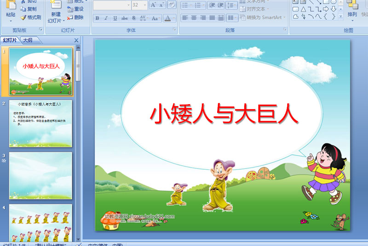The width and height of the screenshot is (368, 246).
Task: Toggle Bold formatting
Action: (98, 18)
